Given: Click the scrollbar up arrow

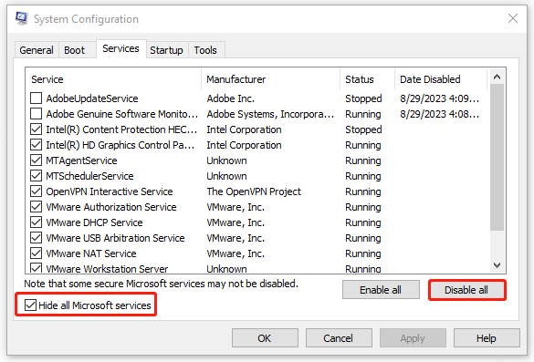Looking at the screenshot, I should [x=497, y=78].
